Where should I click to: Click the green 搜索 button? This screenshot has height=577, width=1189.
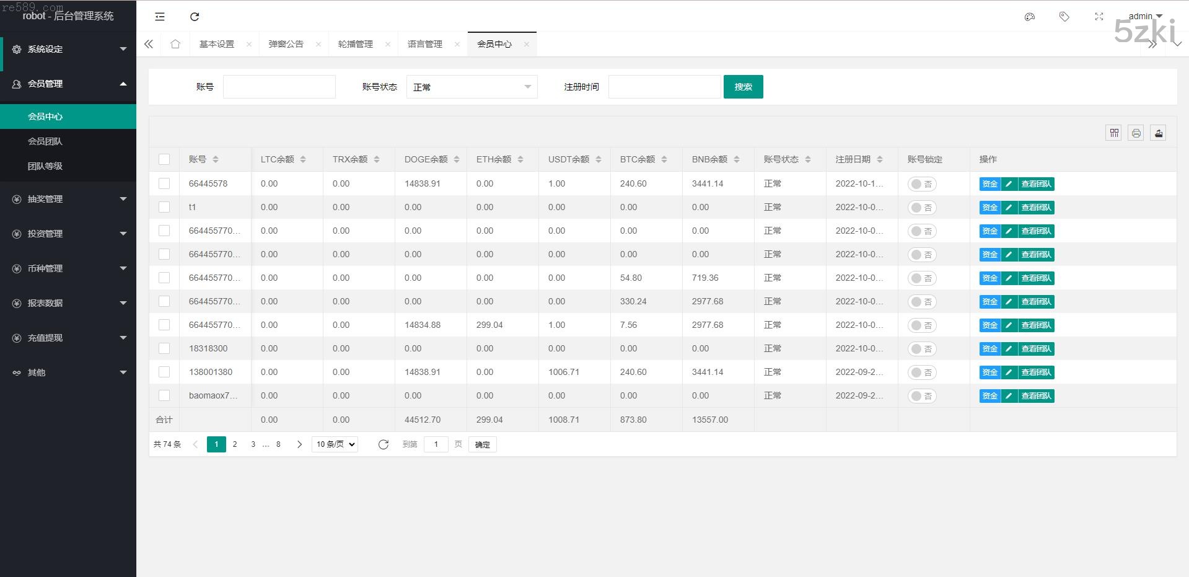pyautogui.click(x=743, y=87)
